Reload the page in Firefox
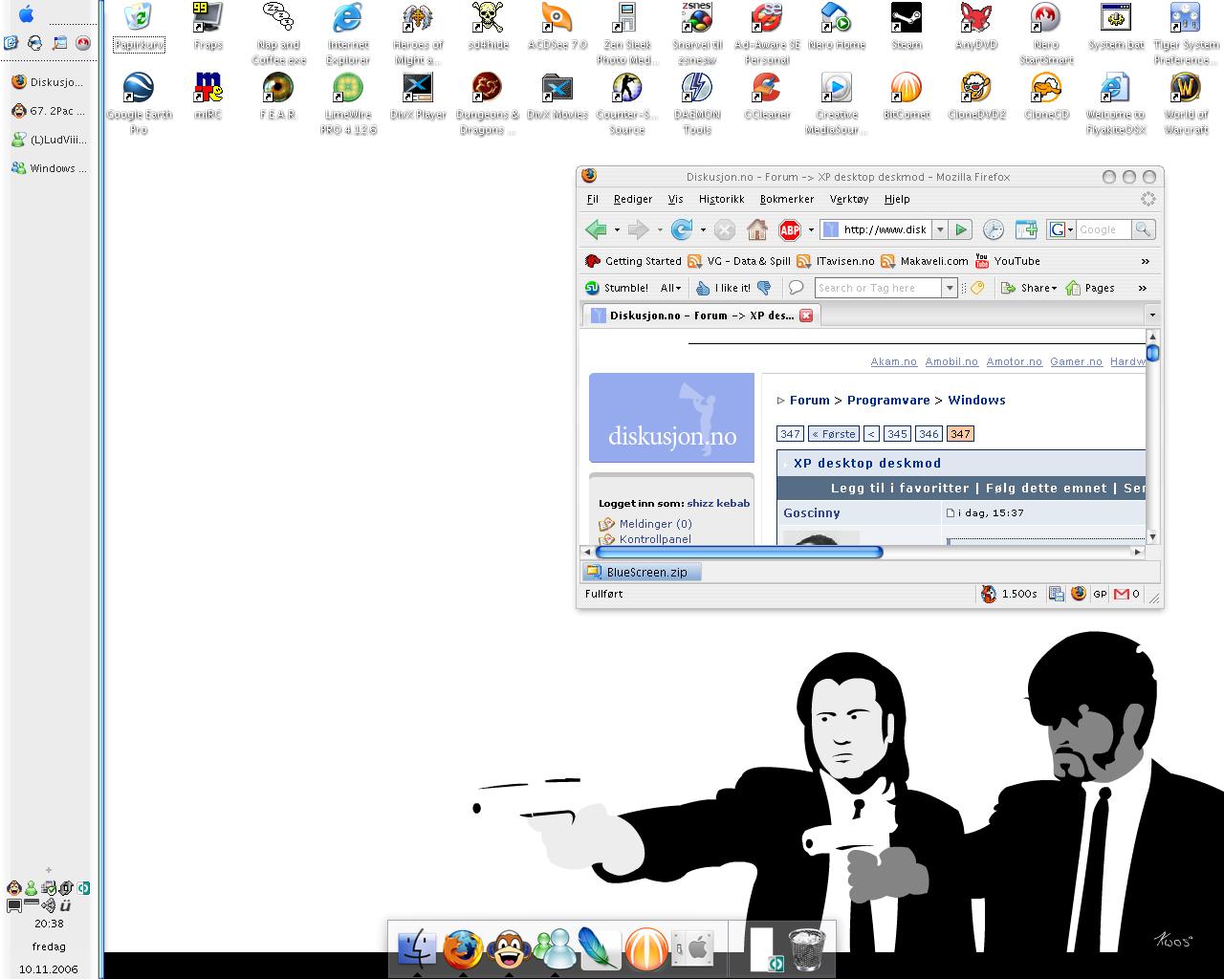The height and width of the screenshot is (979, 1224). [x=682, y=229]
